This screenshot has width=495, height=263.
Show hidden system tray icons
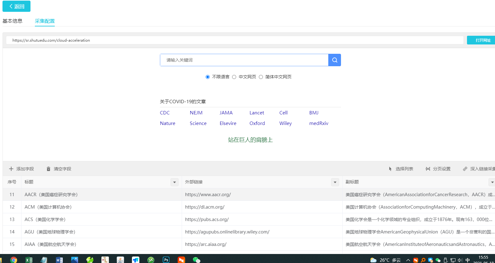click(x=408, y=260)
